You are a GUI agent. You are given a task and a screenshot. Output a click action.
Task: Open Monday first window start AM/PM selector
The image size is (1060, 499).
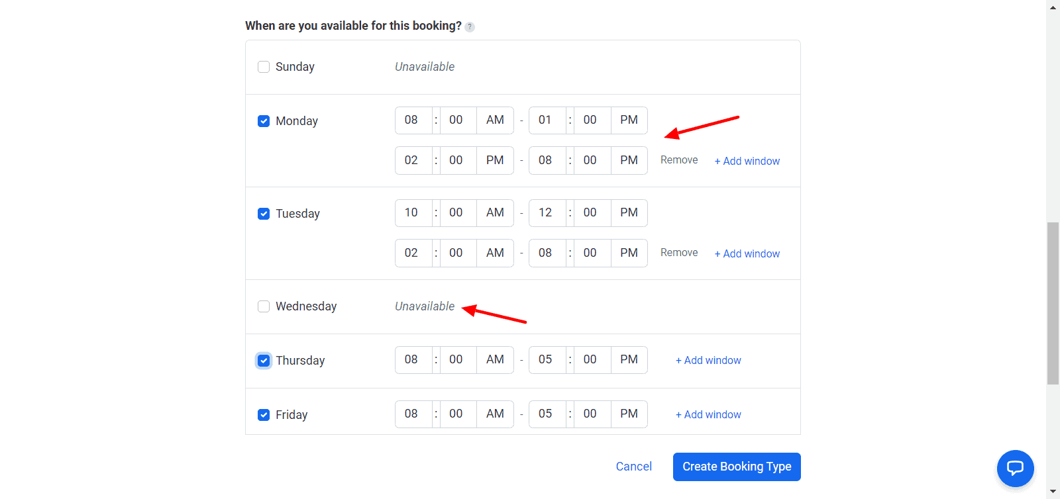[x=495, y=120]
